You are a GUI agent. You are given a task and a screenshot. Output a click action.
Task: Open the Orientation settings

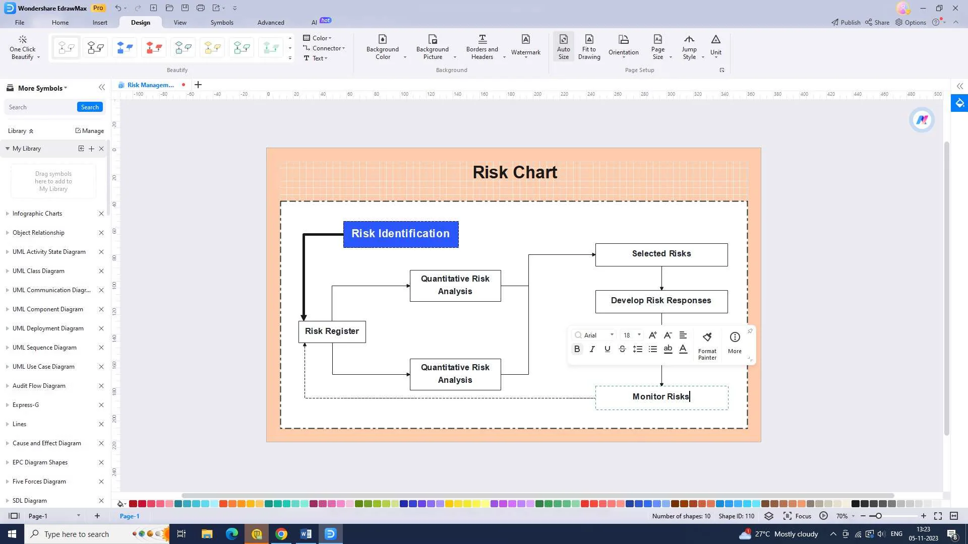624,46
